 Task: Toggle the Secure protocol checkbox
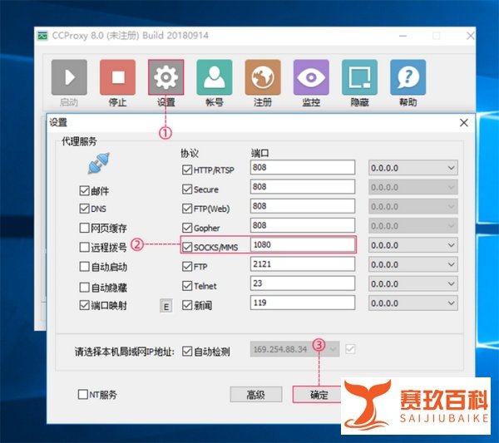(187, 190)
